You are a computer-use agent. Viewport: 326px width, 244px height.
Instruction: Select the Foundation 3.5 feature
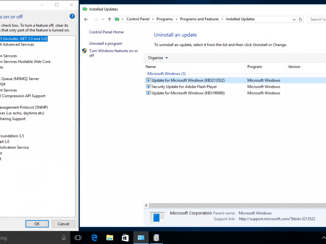pos(12,136)
